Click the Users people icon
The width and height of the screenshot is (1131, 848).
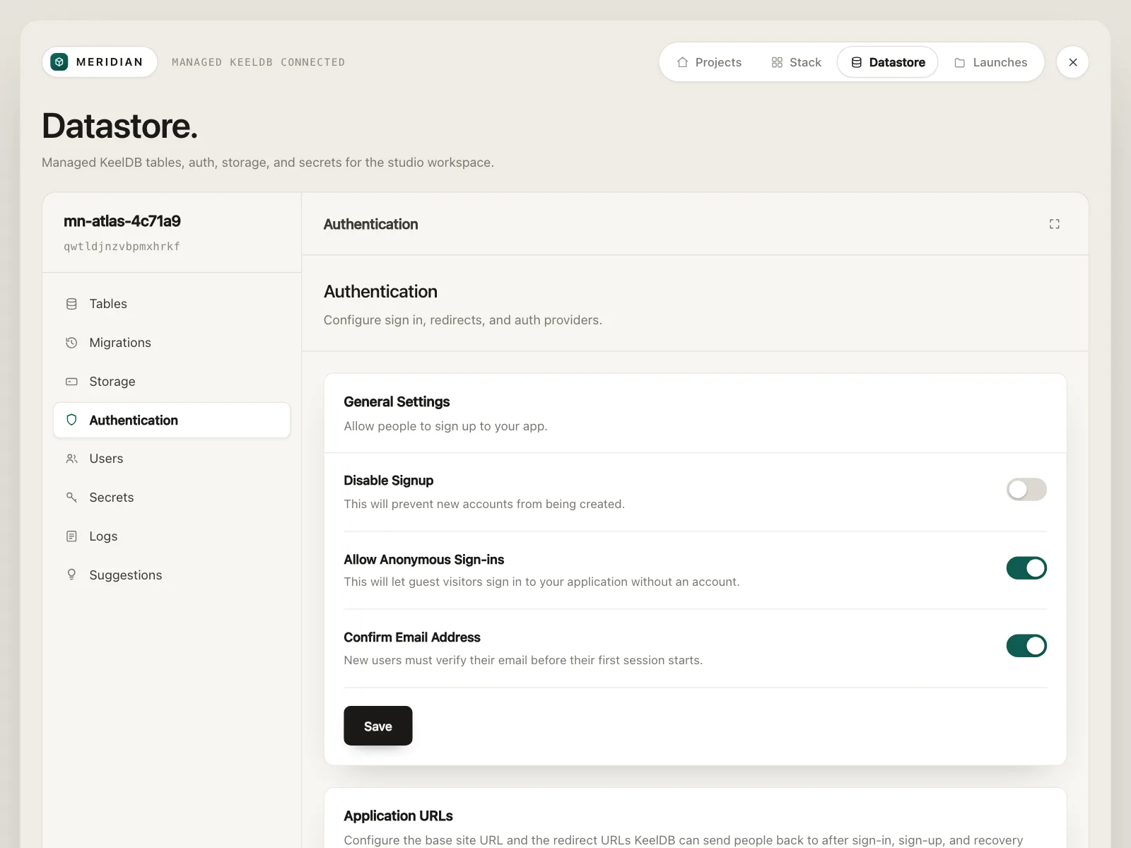click(x=71, y=459)
